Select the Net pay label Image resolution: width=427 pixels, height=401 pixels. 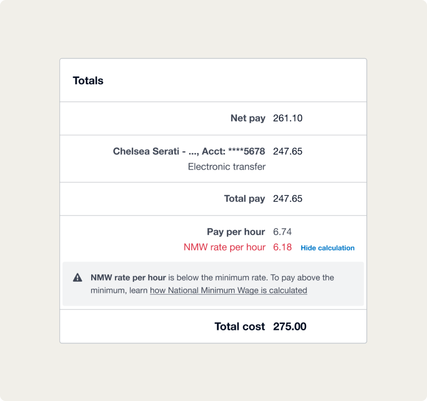click(x=248, y=118)
